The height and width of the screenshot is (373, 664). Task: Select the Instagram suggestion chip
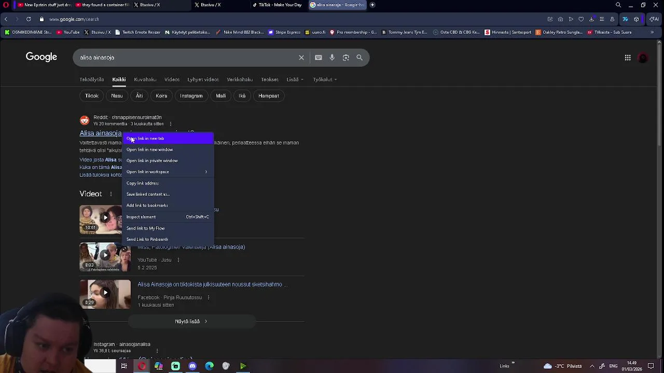[191, 96]
